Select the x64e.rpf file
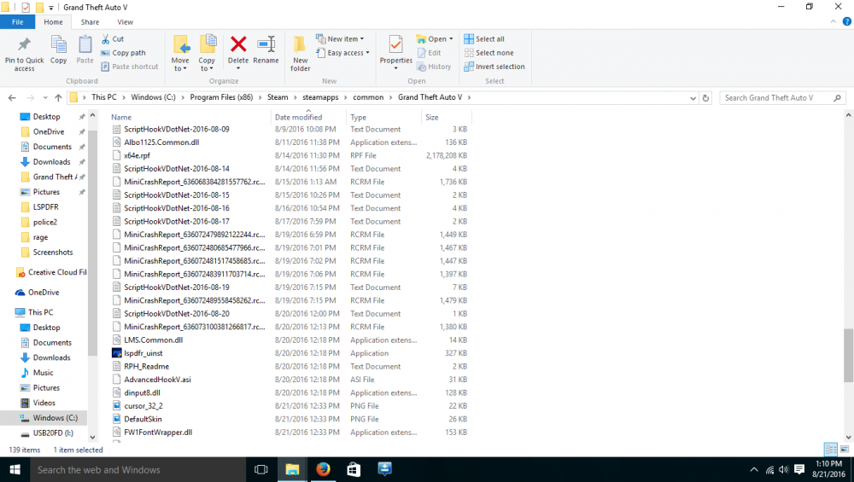Viewport: 854px width, 482px height. pyautogui.click(x=137, y=155)
